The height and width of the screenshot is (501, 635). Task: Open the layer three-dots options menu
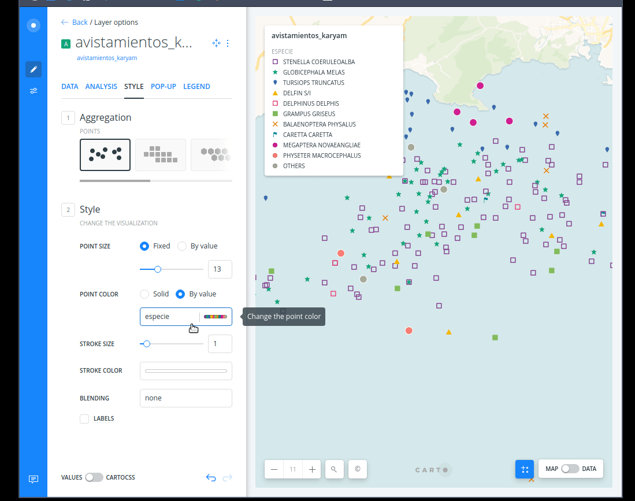point(228,43)
